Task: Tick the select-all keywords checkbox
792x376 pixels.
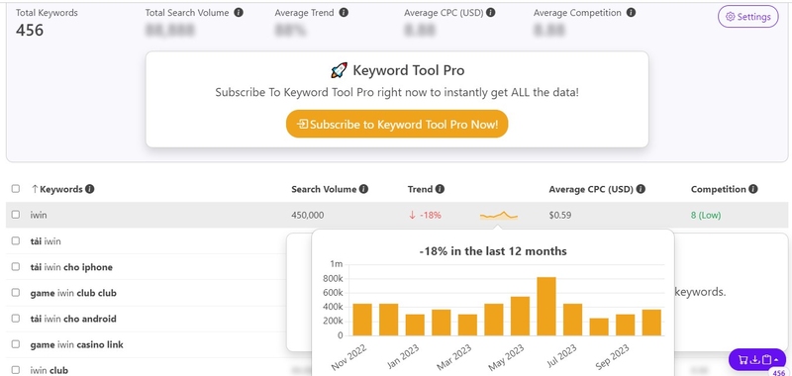Action: [16, 189]
